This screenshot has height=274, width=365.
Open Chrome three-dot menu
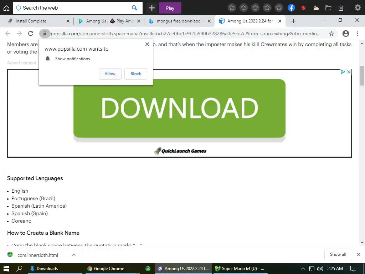tap(357, 34)
